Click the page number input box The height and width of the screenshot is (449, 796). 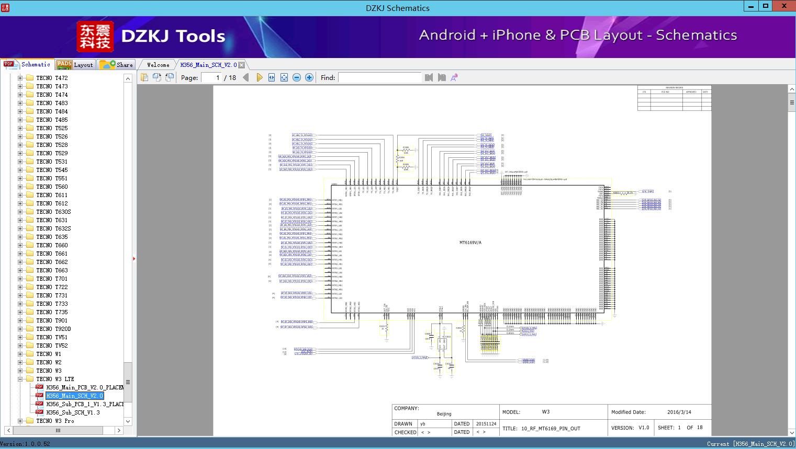212,77
